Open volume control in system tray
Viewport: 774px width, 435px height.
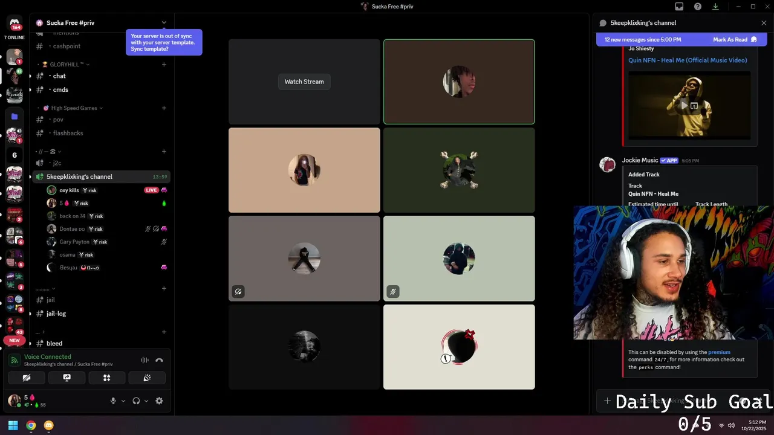tap(731, 425)
